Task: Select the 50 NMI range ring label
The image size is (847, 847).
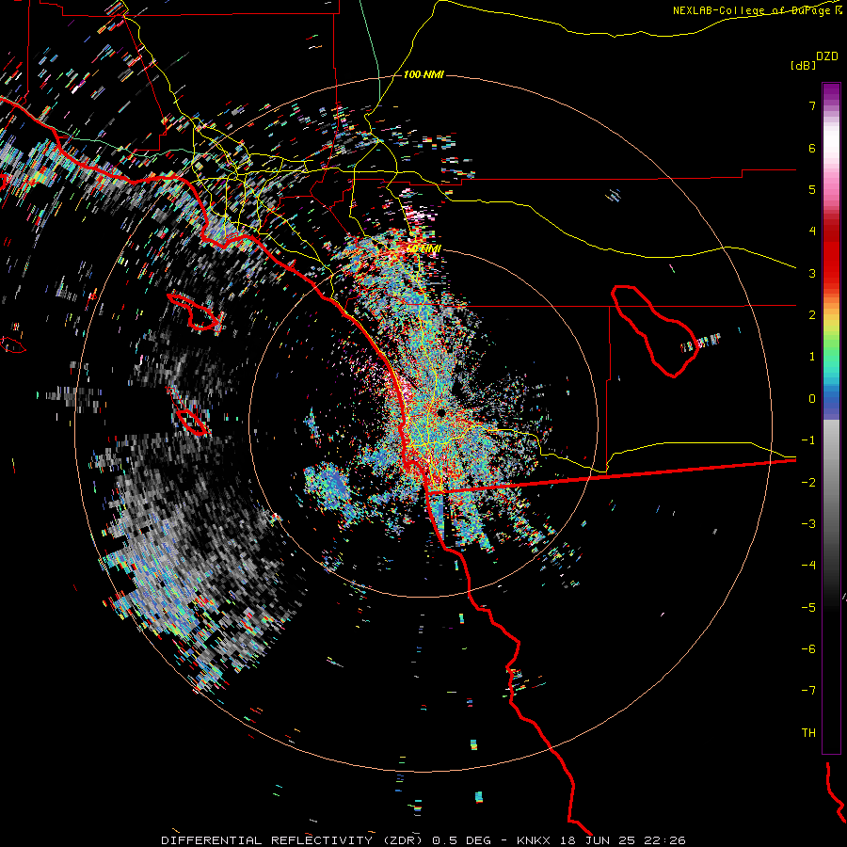Action: (x=423, y=248)
